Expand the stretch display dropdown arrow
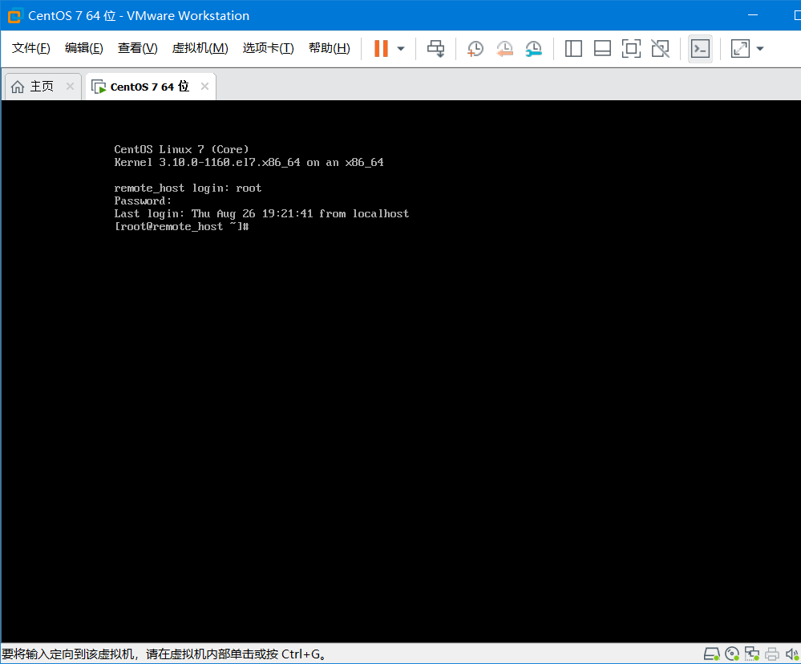801x664 pixels. pyautogui.click(x=760, y=49)
